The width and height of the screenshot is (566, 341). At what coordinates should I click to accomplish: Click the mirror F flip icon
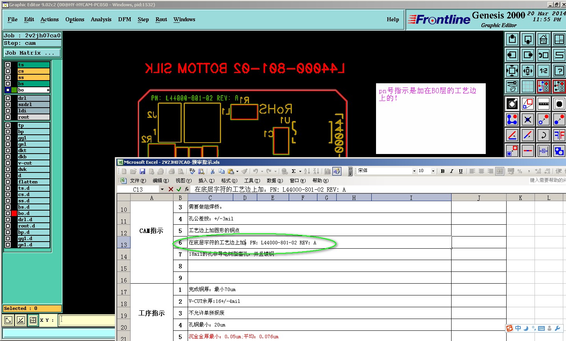(x=559, y=135)
